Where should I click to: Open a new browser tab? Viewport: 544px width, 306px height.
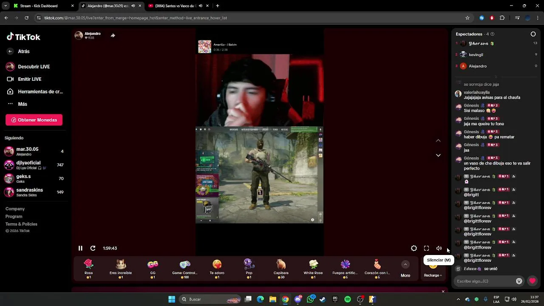coord(218,6)
